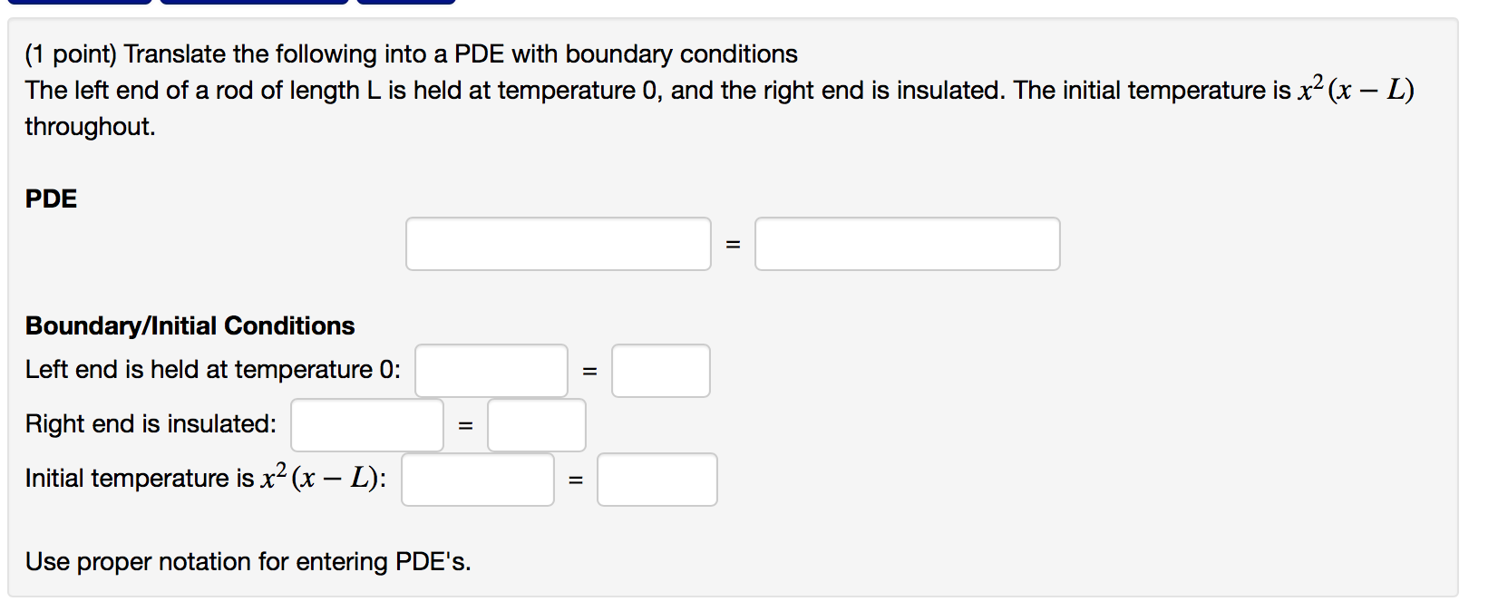Click the equals sign between PDE fields
1498x611 pixels.
point(733,243)
